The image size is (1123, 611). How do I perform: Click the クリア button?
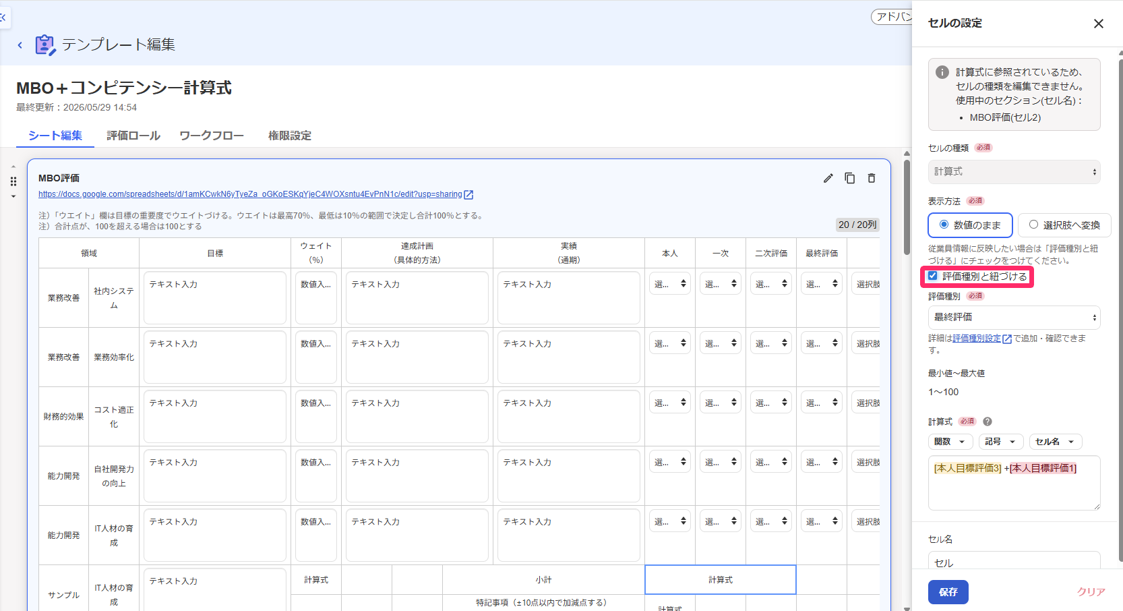(1091, 592)
